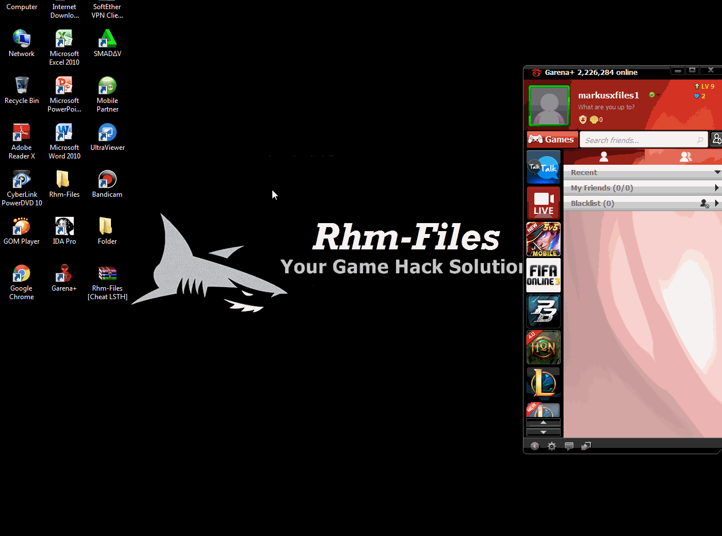722x536 pixels.
Task: Maximize the Garena+ window
Action: click(692, 70)
